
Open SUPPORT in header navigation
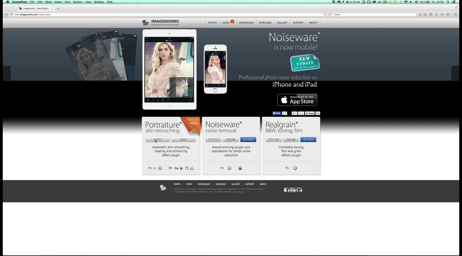click(298, 23)
